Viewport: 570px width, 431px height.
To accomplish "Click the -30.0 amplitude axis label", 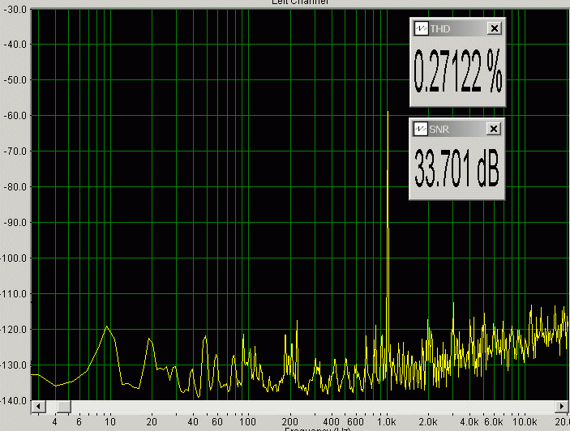I will pos(15,10).
